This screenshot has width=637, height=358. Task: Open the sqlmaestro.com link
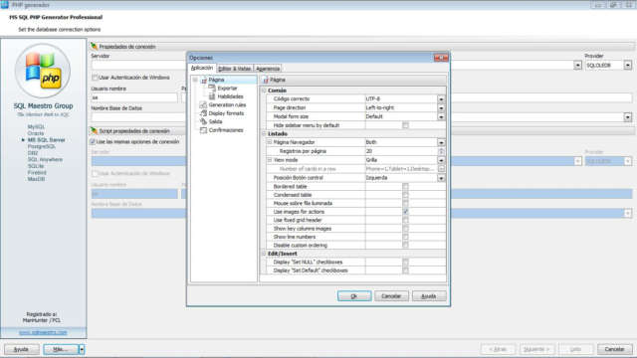pos(43,332)
